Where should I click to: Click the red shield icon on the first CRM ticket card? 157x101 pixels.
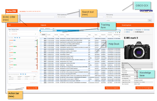click(x=36, y=41)
